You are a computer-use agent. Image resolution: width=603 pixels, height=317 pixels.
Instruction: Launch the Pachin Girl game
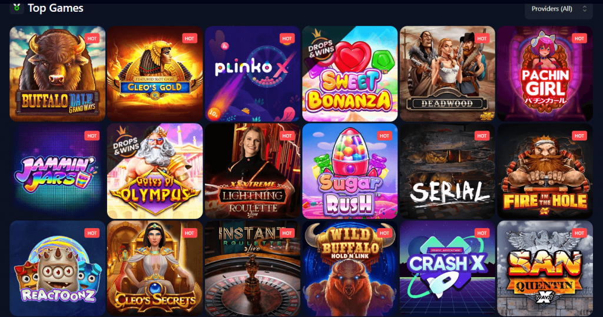[545, 74]
